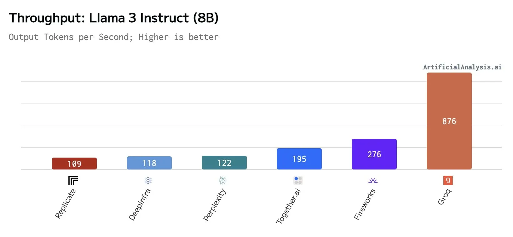The image size is (513, 237).
Task: Select the Perplexity bar showing 122
Action: tap(224, 163)
